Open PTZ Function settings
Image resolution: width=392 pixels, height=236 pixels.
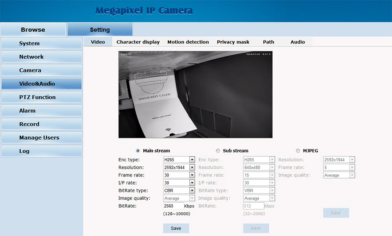41,97
